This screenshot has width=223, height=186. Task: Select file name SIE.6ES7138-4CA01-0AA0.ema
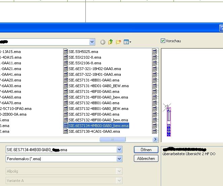tap(94, 131)
